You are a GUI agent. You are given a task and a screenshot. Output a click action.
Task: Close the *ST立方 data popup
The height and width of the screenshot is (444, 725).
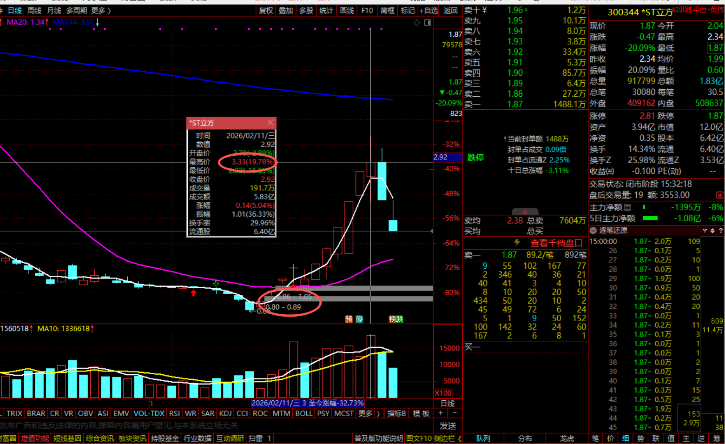point(270,123)
